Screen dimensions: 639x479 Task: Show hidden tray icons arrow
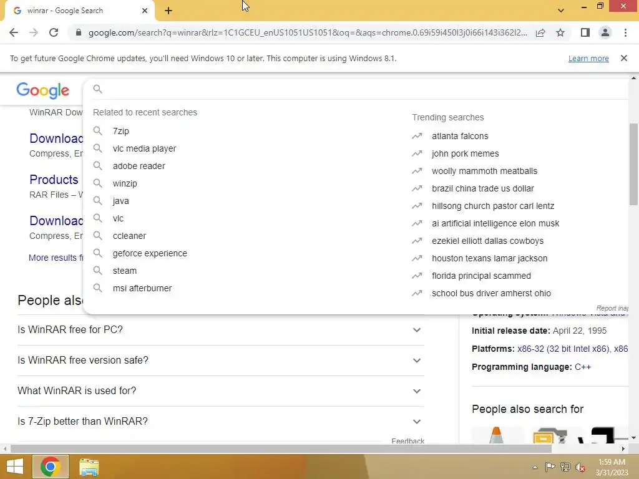point(535,467)
